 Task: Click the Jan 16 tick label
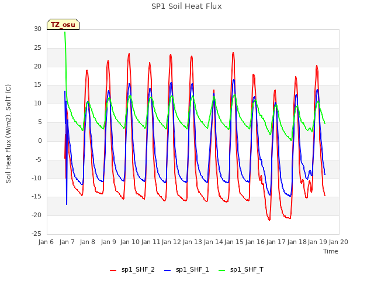[255, 242]
